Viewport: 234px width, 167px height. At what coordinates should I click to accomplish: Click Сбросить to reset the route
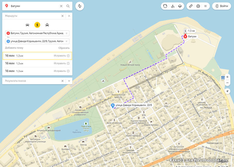pos(64,48)
